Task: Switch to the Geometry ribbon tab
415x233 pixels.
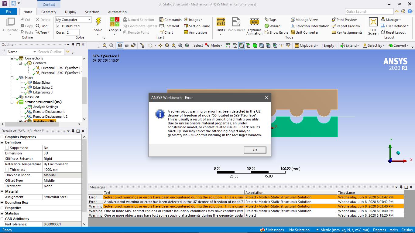Action: coord(49,12)
